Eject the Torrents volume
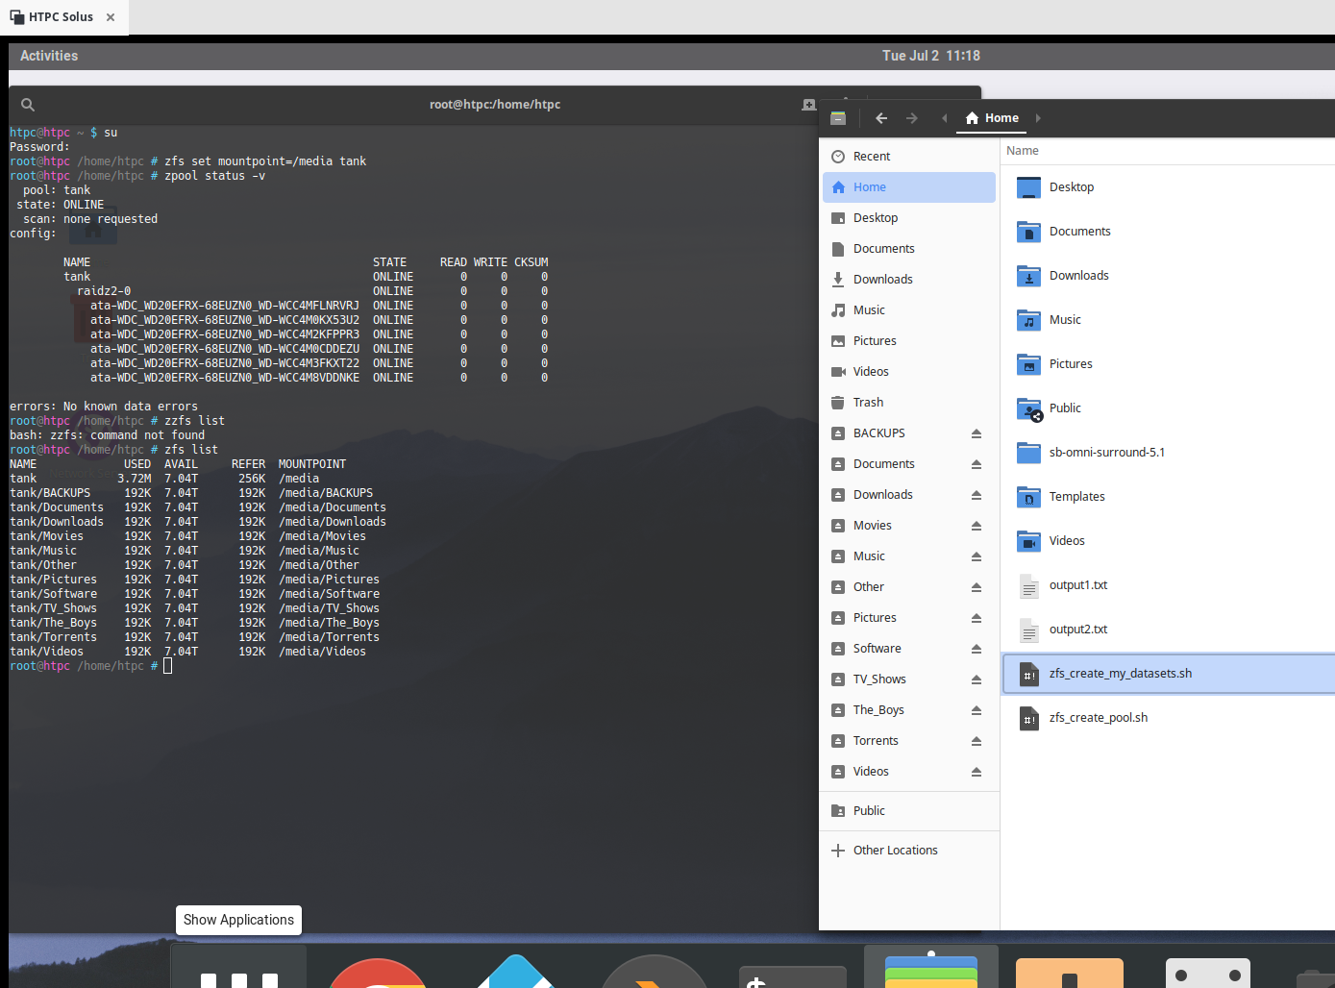1335x988 pixels. [977, 741]
